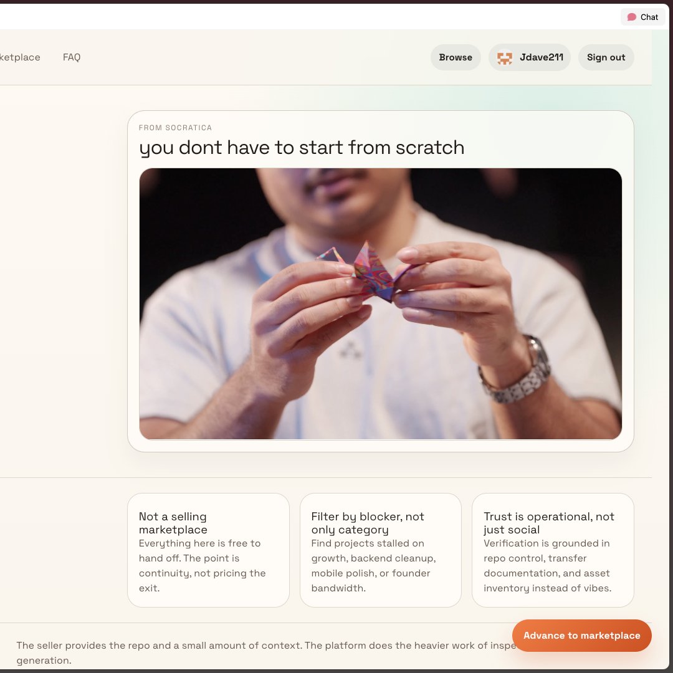Click the 'you dont have to start from scratch' heading
Screen dimensions: 673x673
pyautogui.click(x=302, y=148)
